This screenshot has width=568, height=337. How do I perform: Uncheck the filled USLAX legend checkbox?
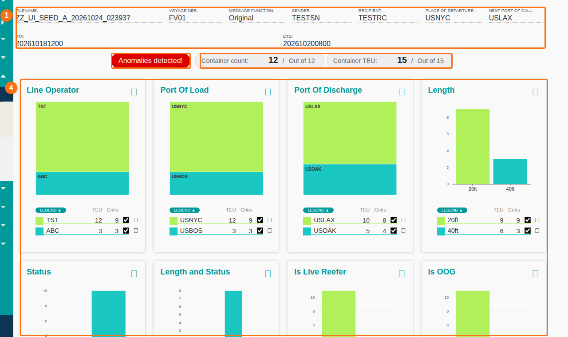coord(394,220)
